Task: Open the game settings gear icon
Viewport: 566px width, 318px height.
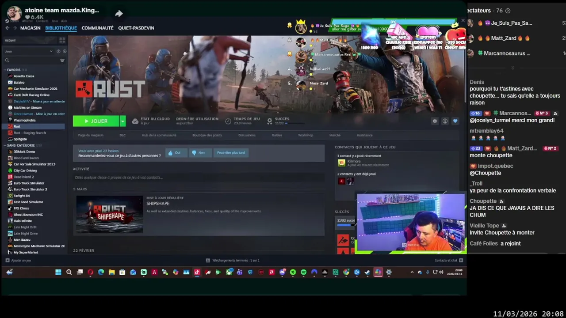Action: click(x=435, y=121)
